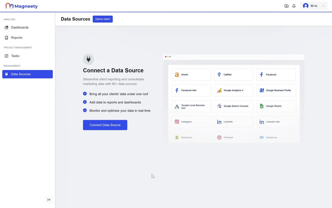This screenshot has width=332, height=208.
Task: Click the 'Ahrefs' label
Action: (x=185, y=75)
